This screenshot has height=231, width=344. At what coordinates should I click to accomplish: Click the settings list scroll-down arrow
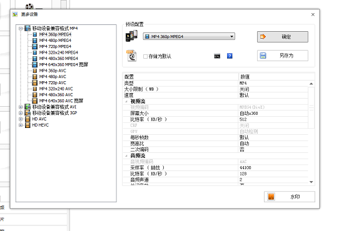pyautogui.click(x=311, y=182)
